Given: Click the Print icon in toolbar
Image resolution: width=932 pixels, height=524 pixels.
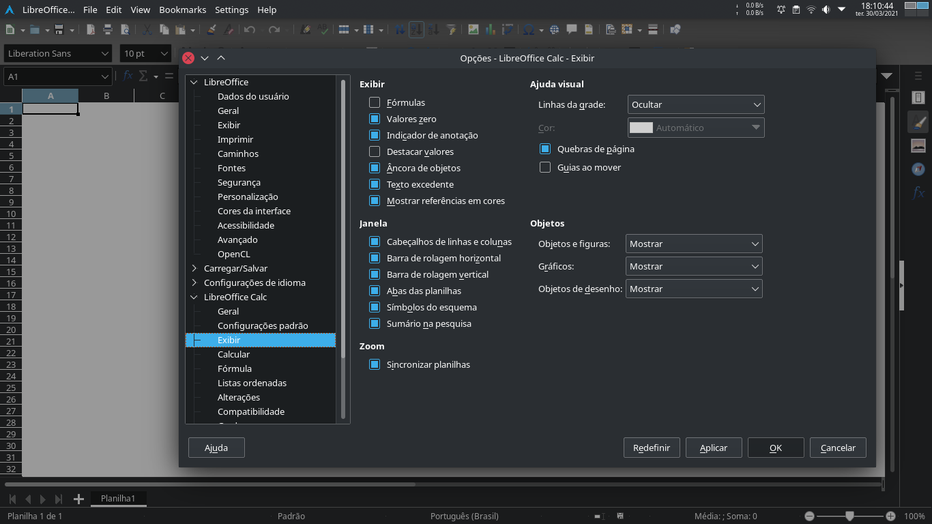Looking at the screenshot, I should 108,30.
